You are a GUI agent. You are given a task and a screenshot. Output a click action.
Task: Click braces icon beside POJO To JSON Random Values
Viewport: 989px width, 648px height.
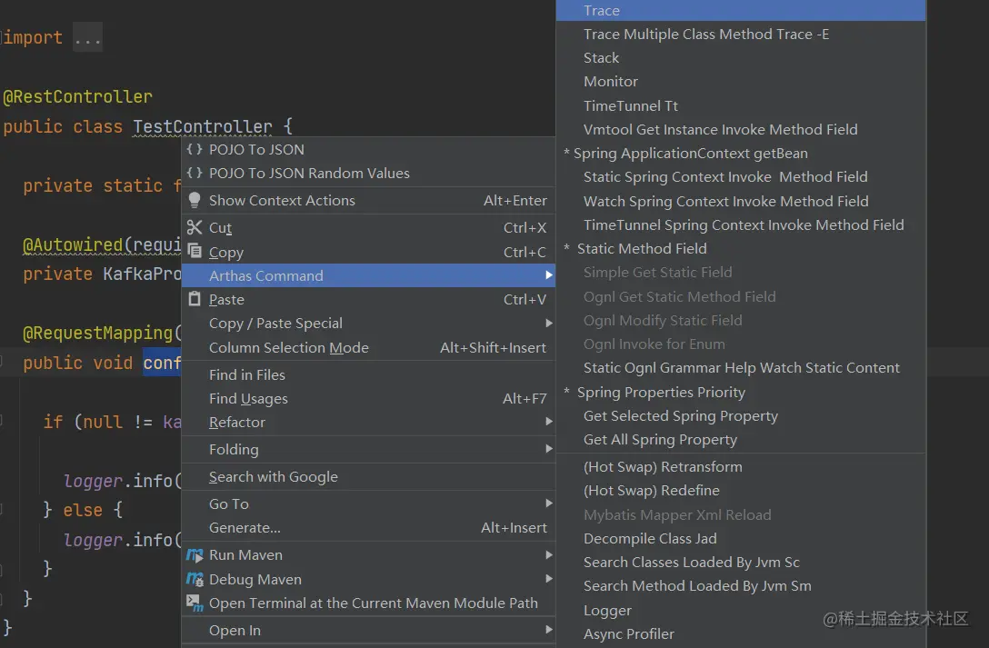195,173
